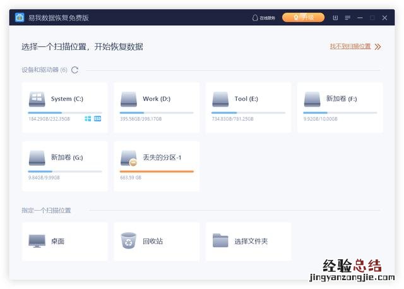The height and width of the screenshot is (289, 404).
Task: Click the 找不到扫描位置 link
Action: click(350, 47)
